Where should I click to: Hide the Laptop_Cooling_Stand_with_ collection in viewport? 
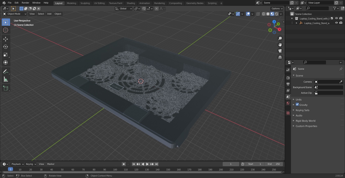[336, 18]
